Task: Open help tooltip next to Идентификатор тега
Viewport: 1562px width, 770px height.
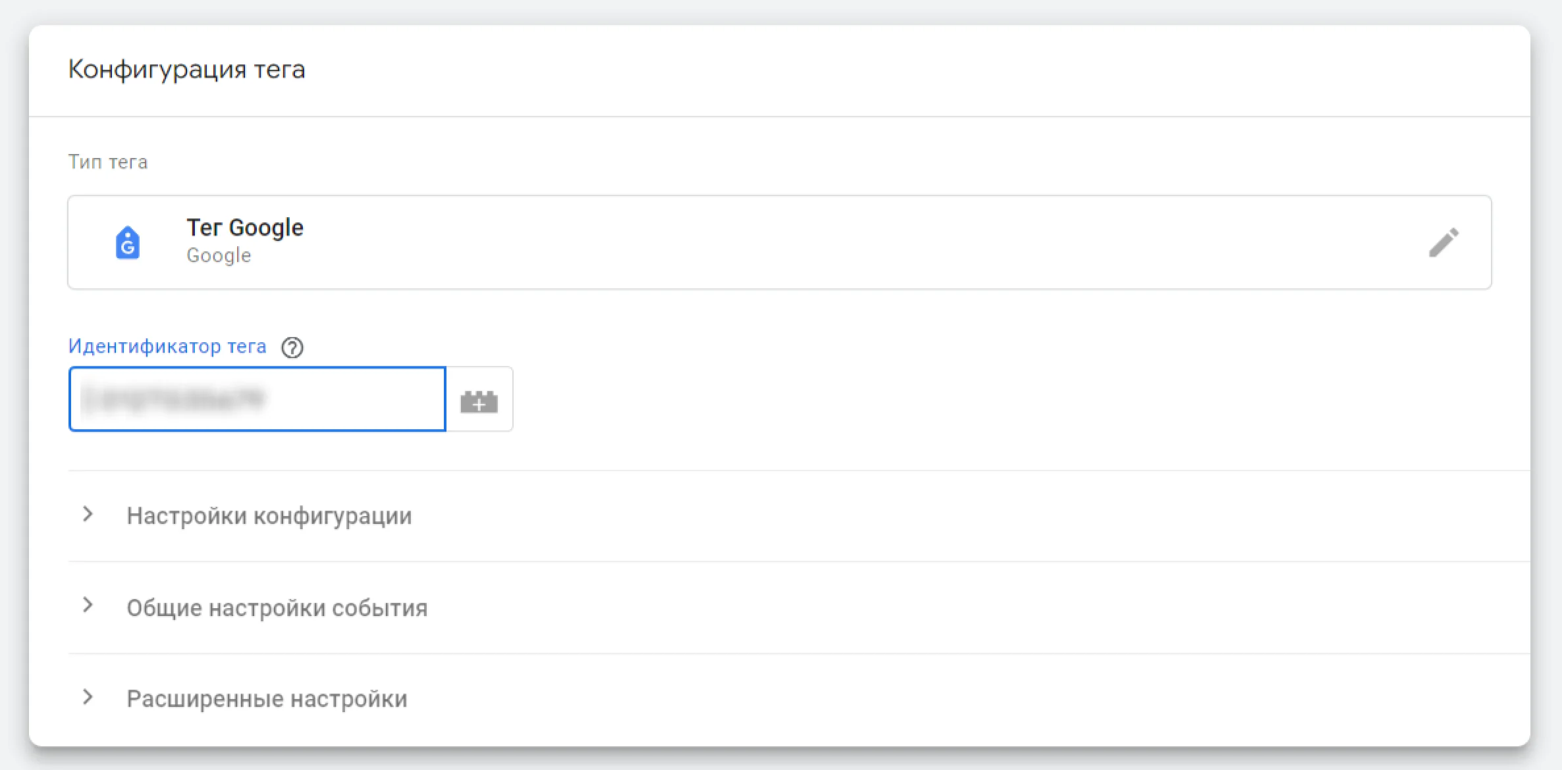Action: pos(292,347)
